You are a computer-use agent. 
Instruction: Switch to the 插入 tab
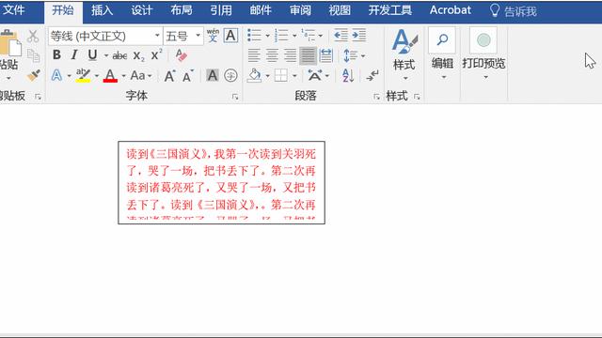point(103,10)
